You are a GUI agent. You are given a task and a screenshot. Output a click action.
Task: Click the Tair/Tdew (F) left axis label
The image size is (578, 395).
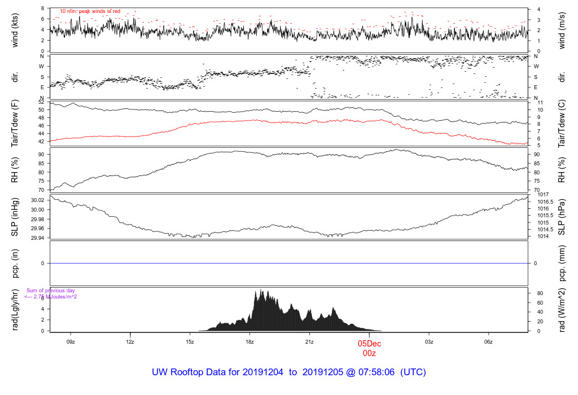click(x=15, y=124)
